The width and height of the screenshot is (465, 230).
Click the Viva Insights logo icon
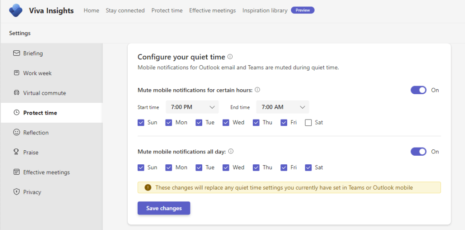click(x=16, y=10)
